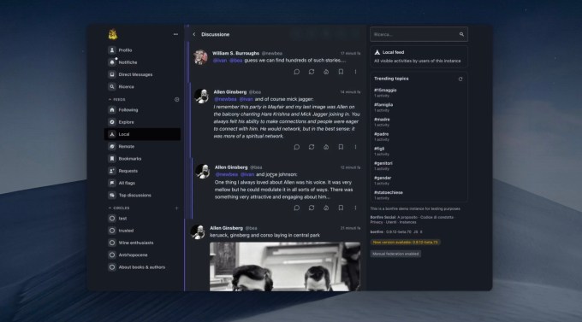Open feeds settings icon next to FEEDS
582x322 pixels.
tap(176, 99)
